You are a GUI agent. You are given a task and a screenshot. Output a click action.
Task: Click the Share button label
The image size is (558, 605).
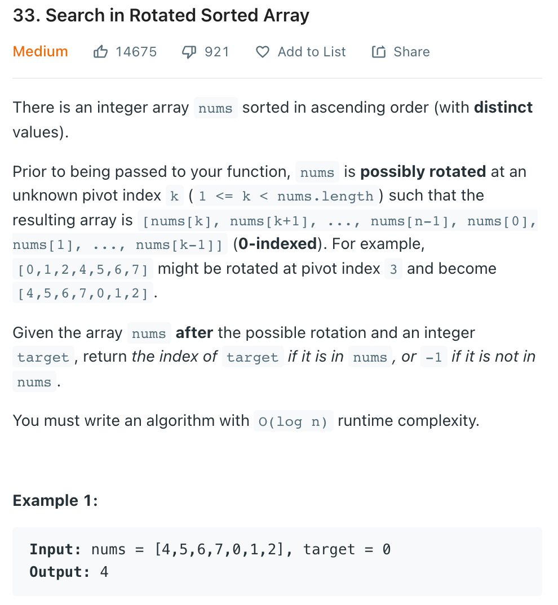pyautogui.click(x=411, y=52)
